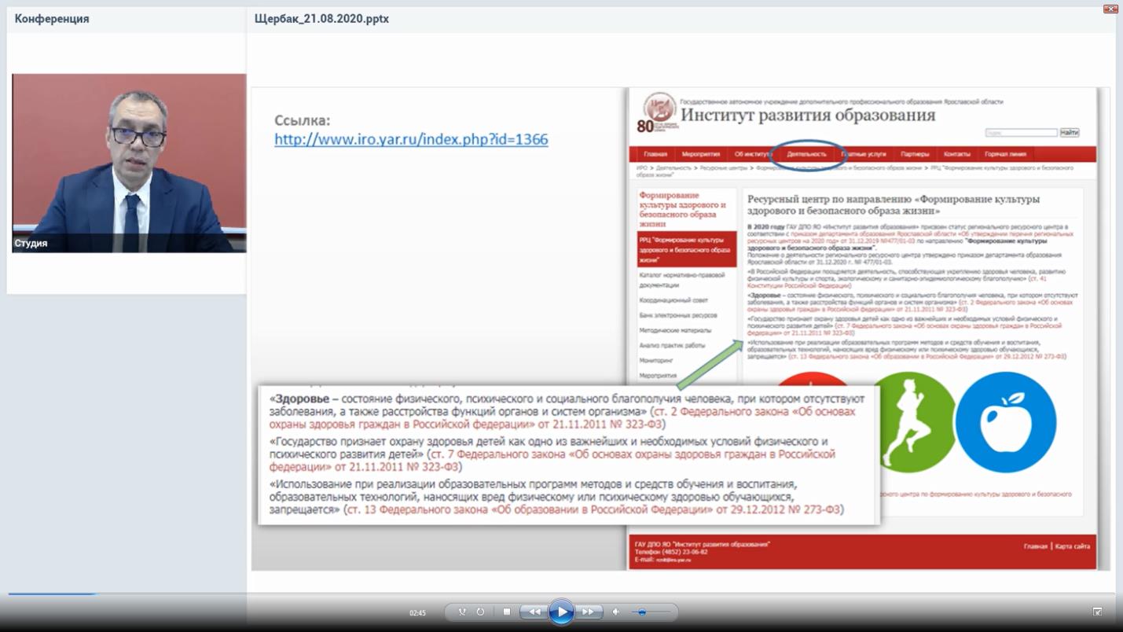The height and width of the screenshot is (632, 1123).
Task: Mute the sound with the speaker icon
Action: (616, 612)
